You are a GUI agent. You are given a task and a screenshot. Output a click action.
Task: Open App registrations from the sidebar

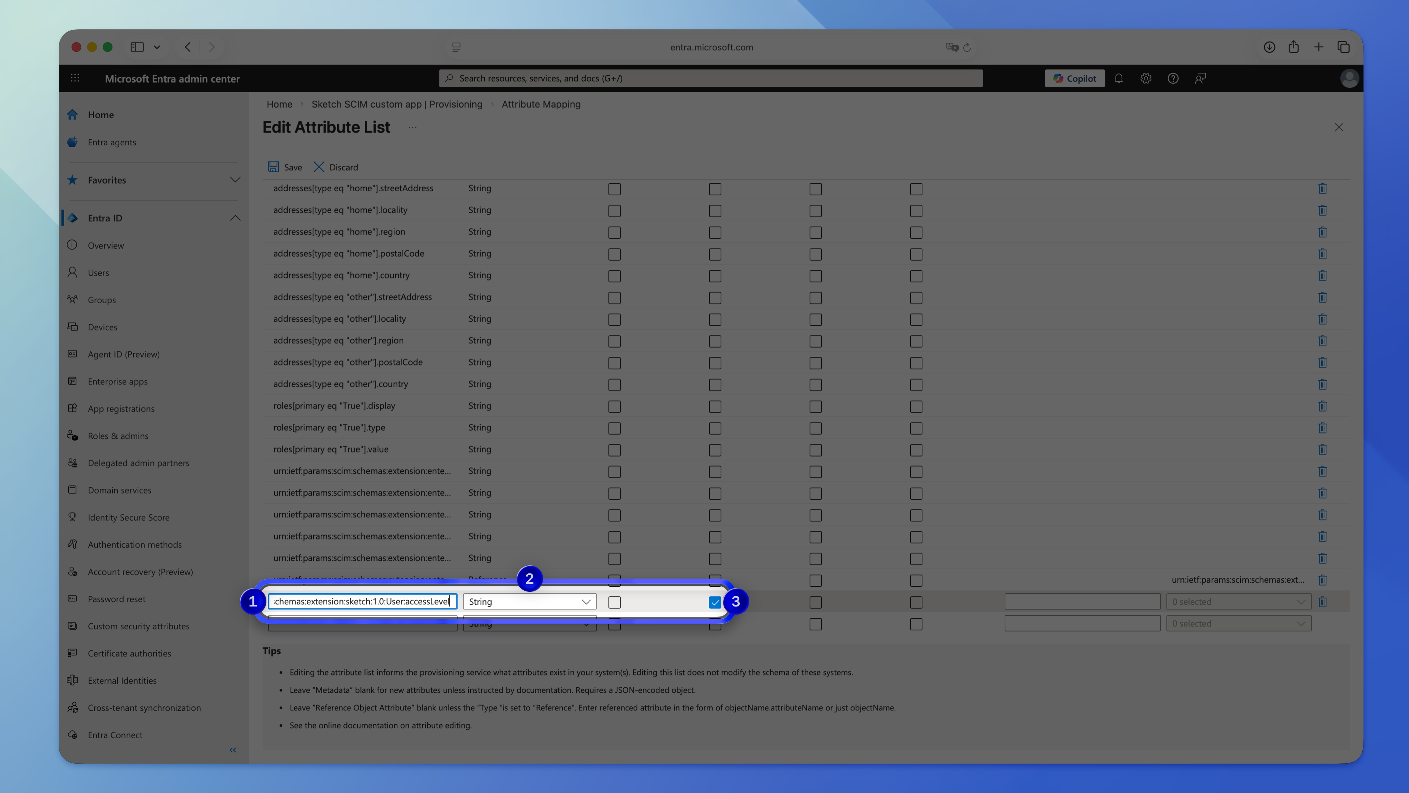(x=121, y=408)
